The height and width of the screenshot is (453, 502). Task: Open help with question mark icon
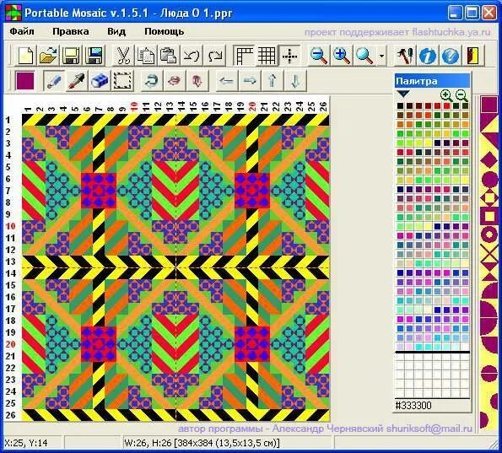[451, 56]
